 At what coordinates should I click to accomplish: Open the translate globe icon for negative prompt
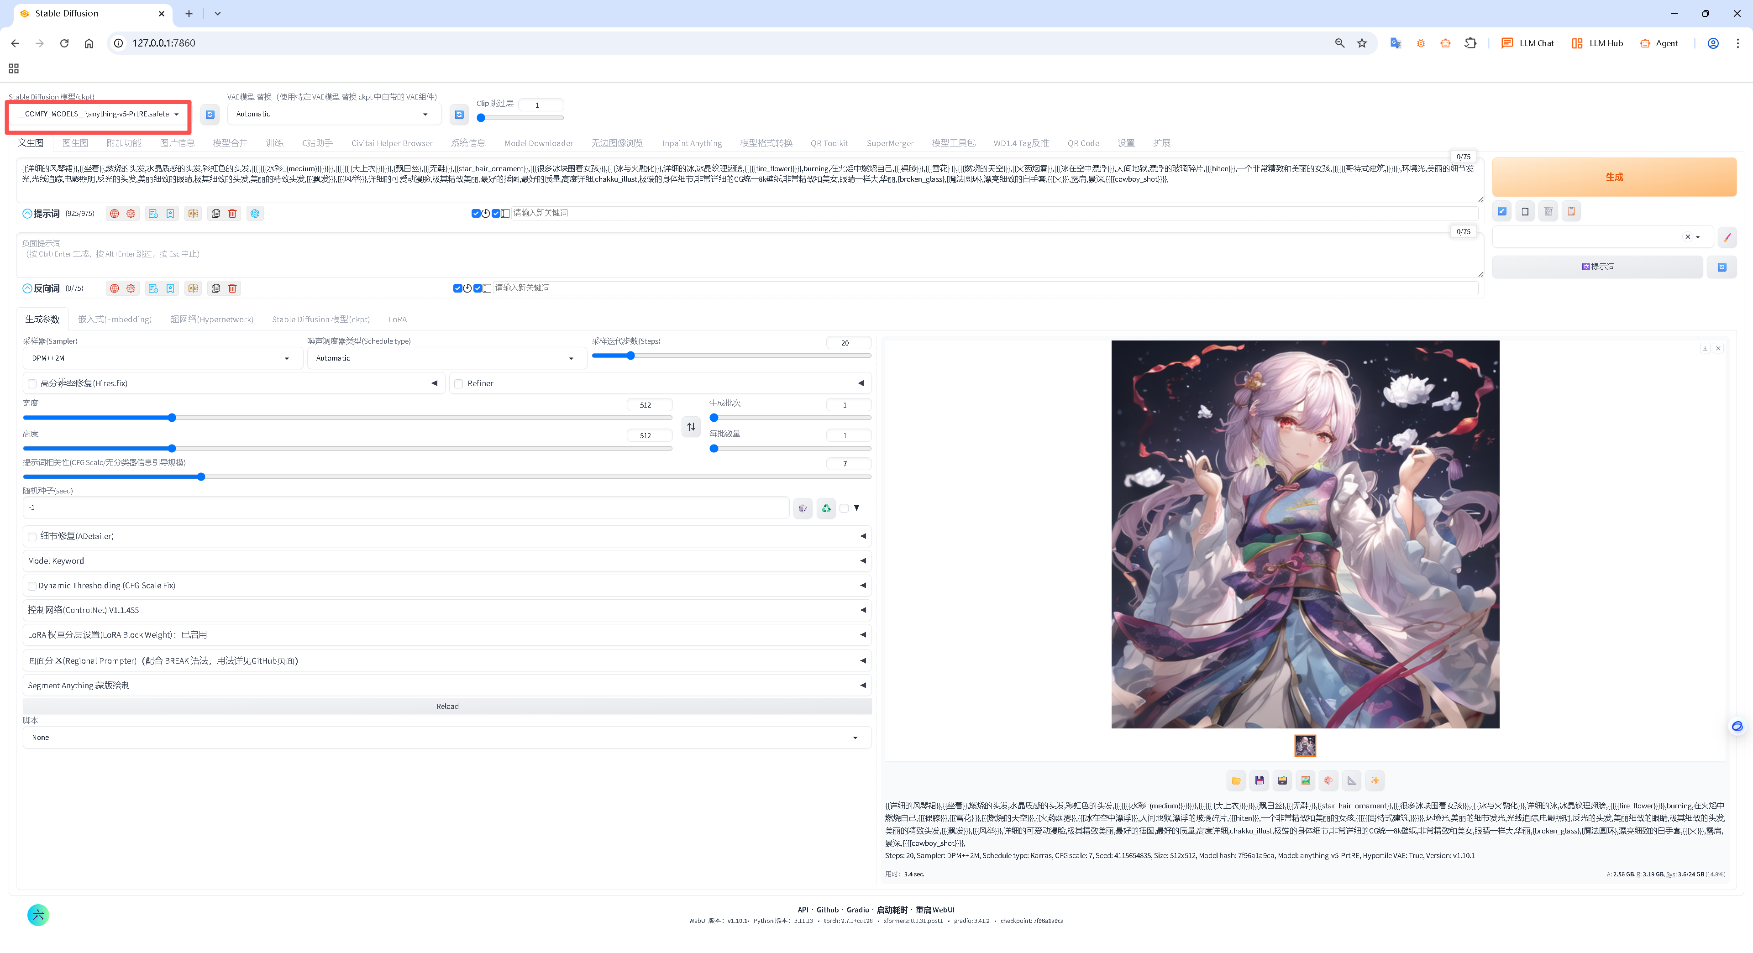click(114, 288)
